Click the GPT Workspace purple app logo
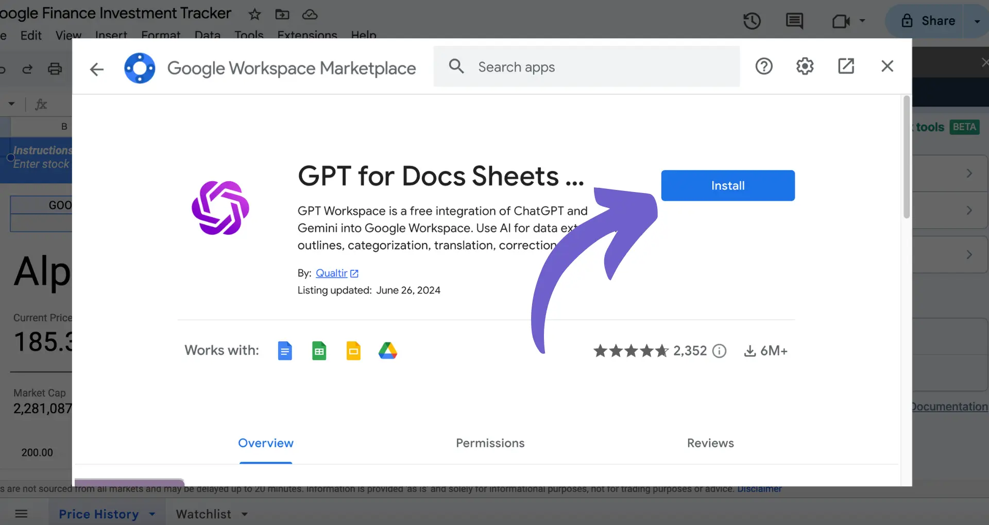989x525 pixels. [220, 208]
